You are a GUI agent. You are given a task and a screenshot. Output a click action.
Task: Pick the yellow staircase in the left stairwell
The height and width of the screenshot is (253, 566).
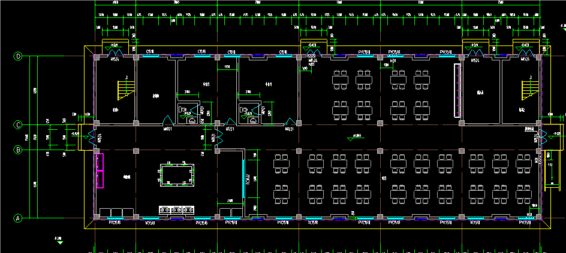(126, 90)
